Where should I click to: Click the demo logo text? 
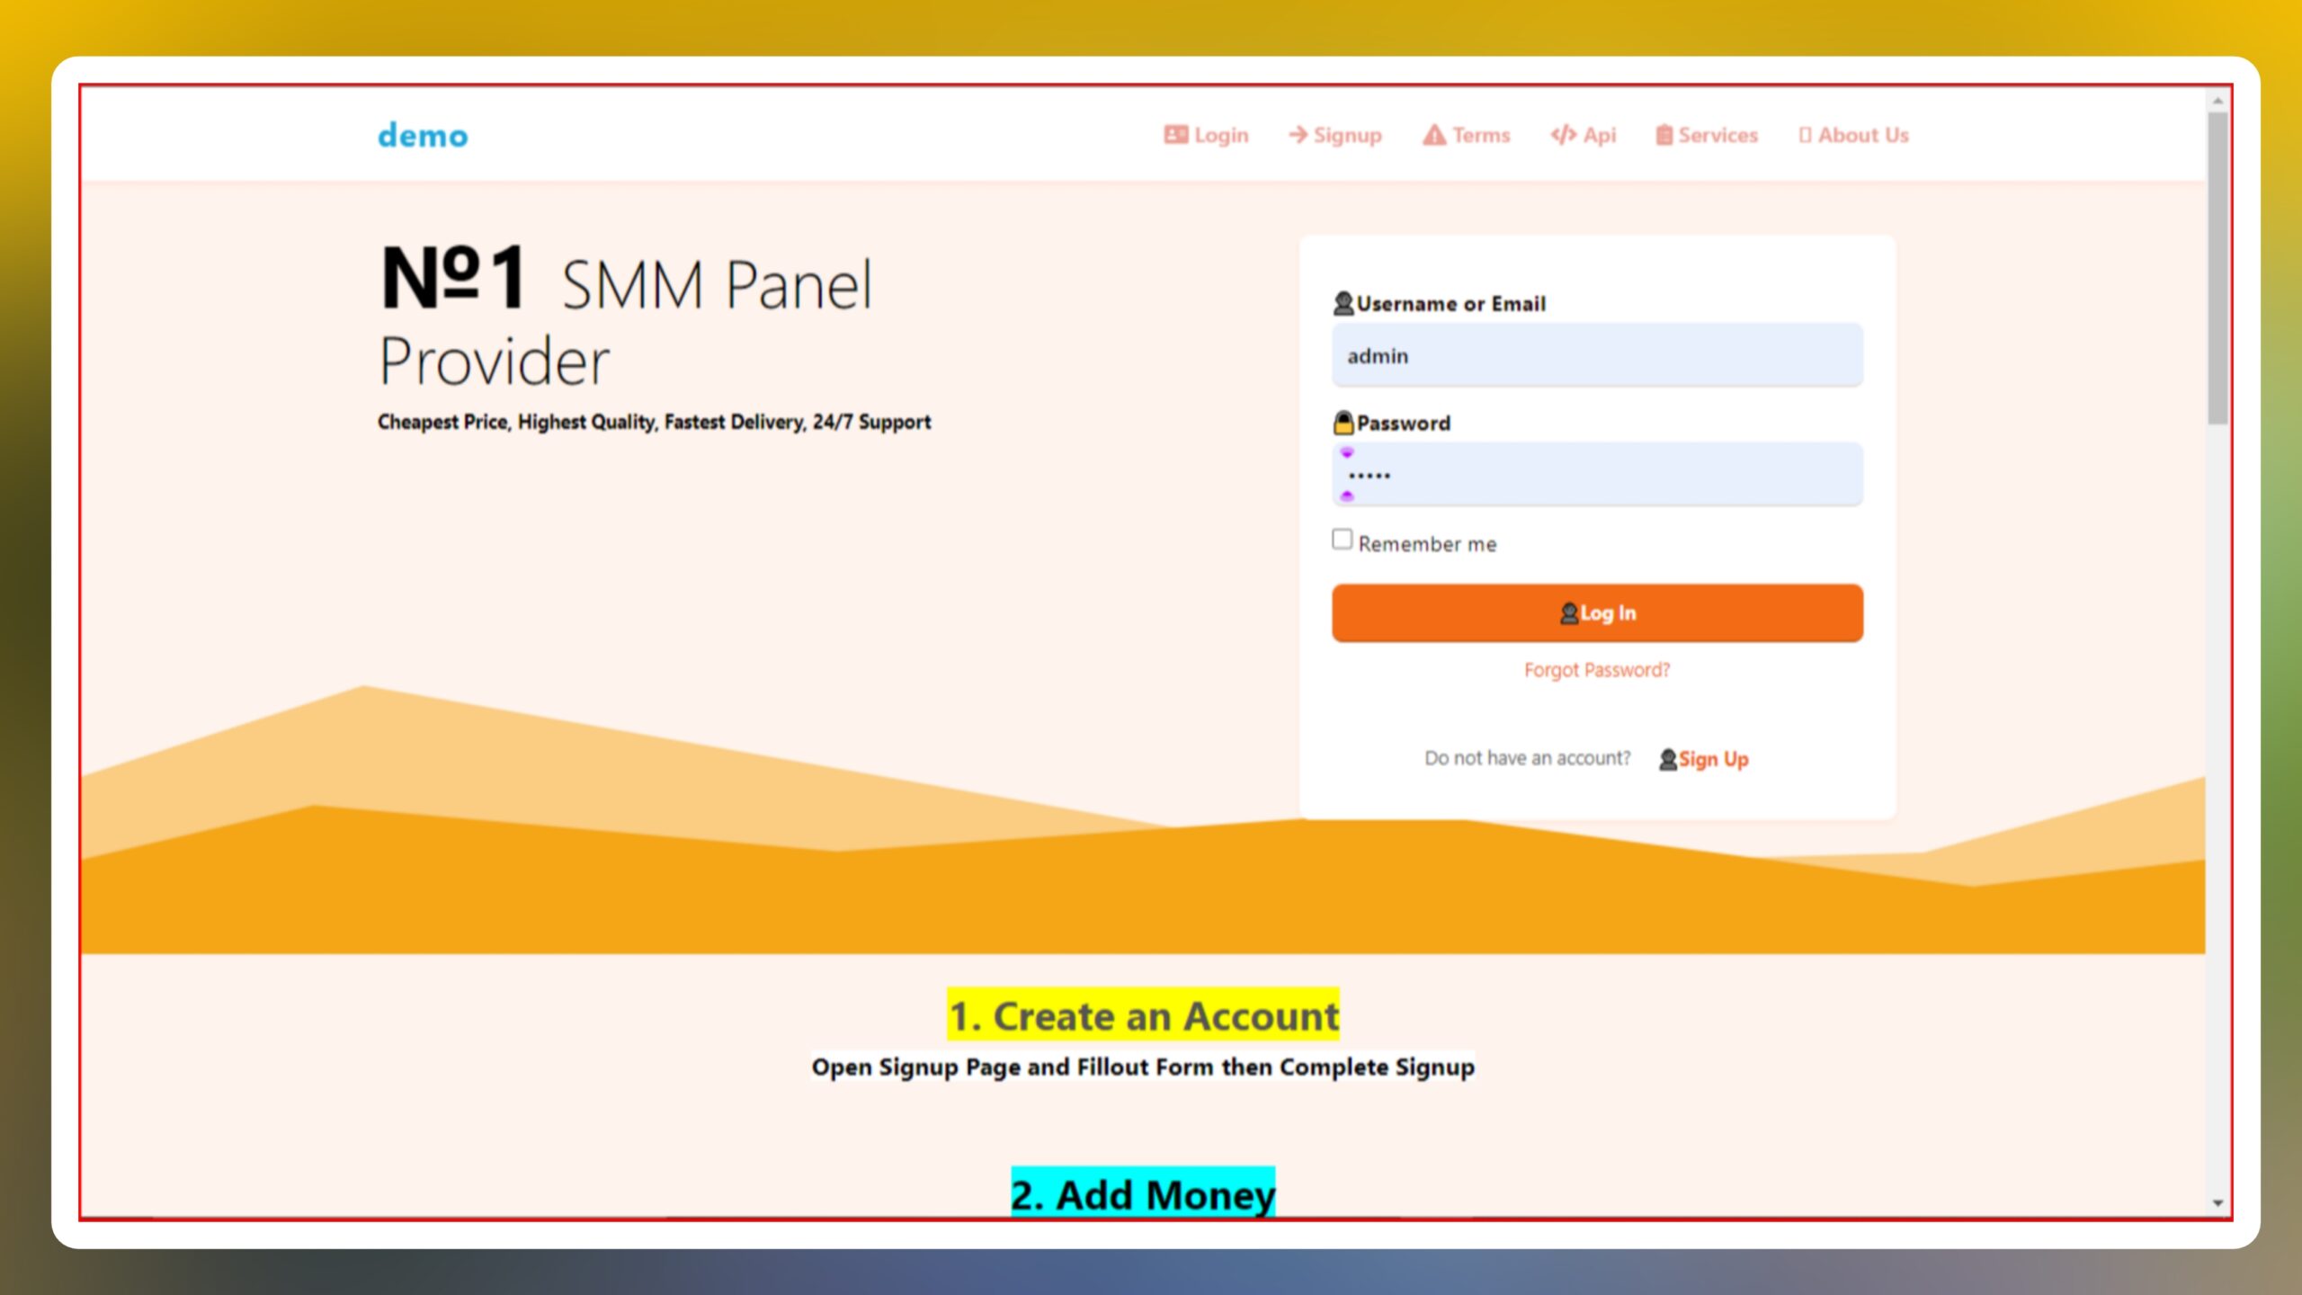[423, 136]
